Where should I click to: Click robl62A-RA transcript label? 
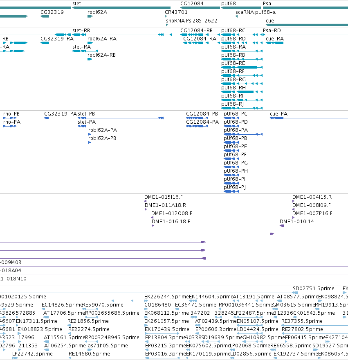[x=102, y=39]
